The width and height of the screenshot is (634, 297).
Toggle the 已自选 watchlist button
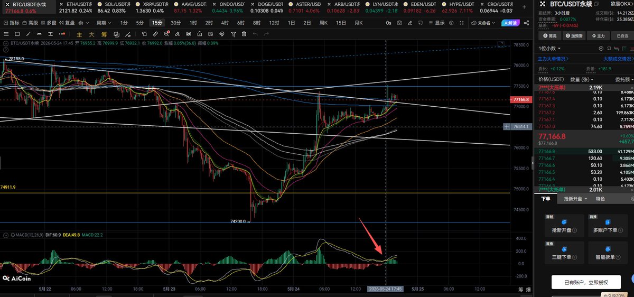pyautogui.click(x=622, y=36)
